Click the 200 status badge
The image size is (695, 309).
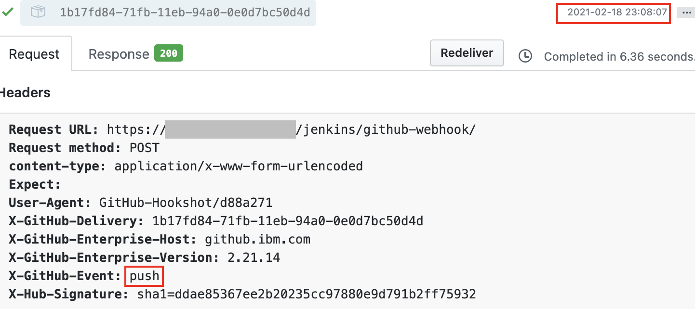point(169,53)
